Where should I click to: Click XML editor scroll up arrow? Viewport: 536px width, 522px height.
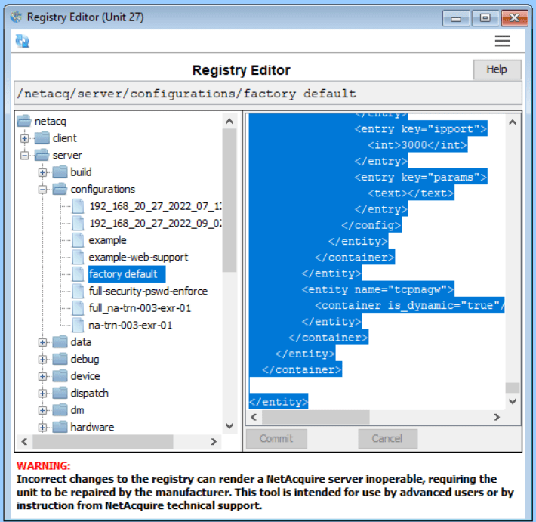pyautogui.click(x=513, y=122)
